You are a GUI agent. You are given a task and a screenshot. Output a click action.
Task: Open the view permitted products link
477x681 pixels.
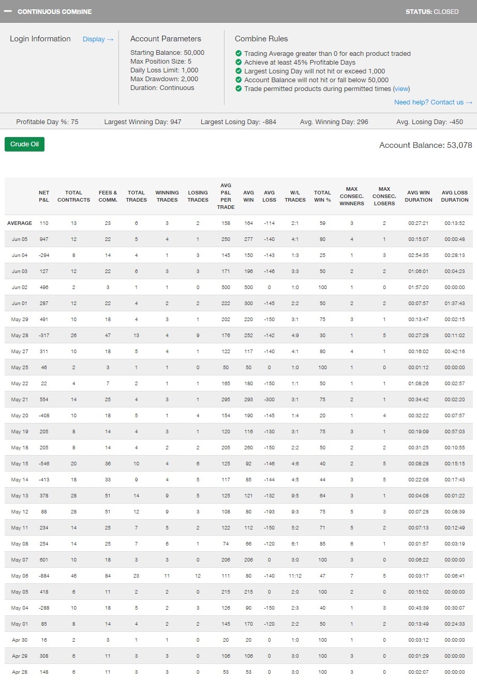[401, 88]
